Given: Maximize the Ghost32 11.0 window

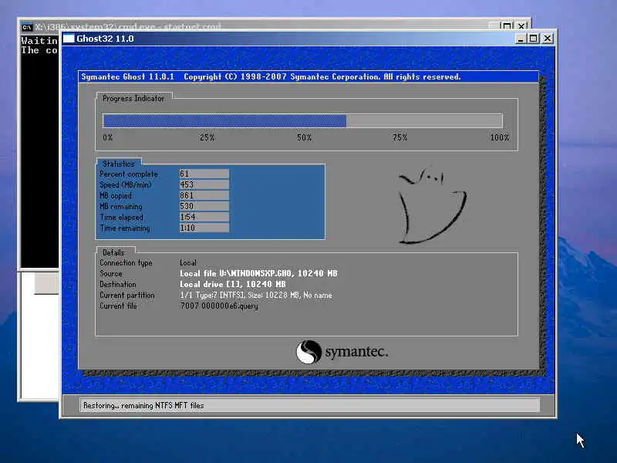Looking at the screenshot, I should coord(533,39).
